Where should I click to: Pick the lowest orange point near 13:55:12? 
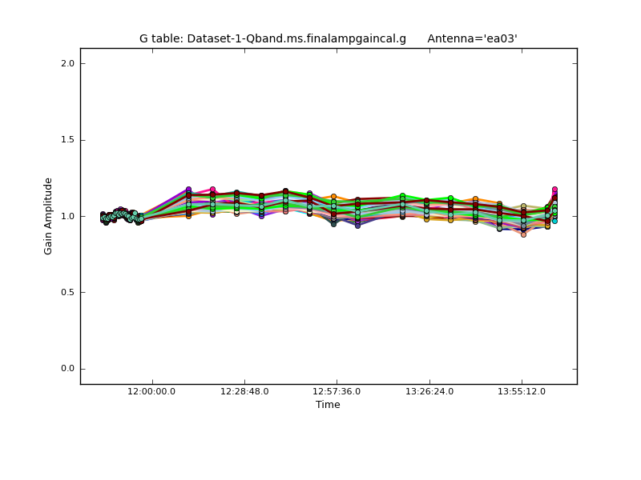tap(523, 234)
